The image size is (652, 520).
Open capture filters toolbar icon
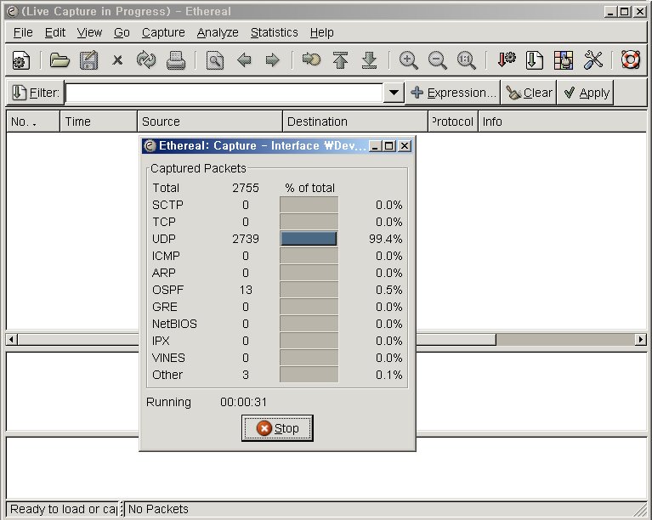[x=506, y=60]
